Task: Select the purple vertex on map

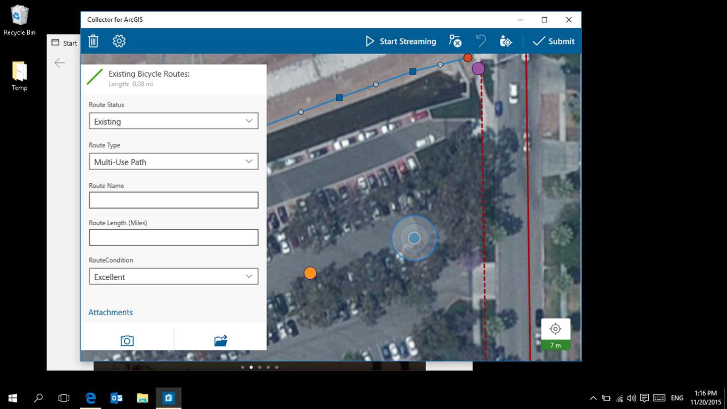Action: coord(478,68)
